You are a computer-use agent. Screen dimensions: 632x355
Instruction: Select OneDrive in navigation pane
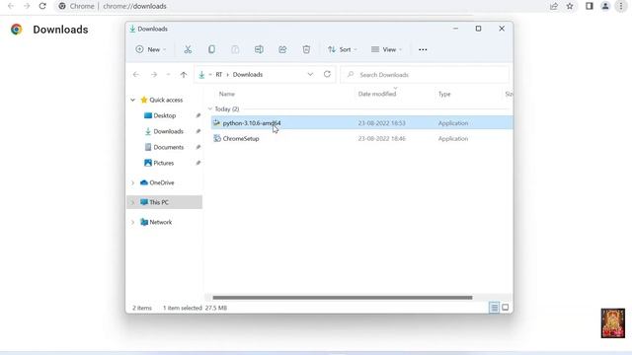161,182
